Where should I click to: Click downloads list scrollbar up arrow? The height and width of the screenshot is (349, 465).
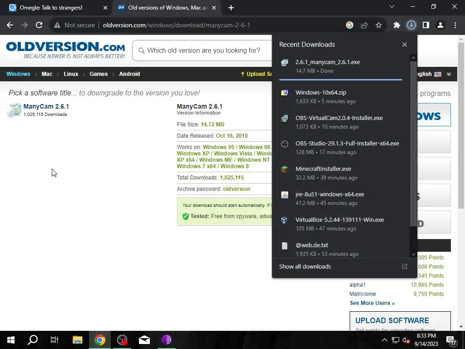pyautogui.click(x=413, y=58)
